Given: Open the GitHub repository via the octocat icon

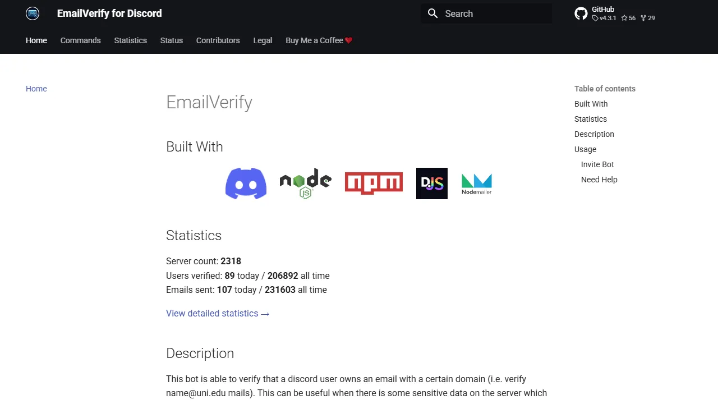Looking at the screenshot, I should (581, 13).
